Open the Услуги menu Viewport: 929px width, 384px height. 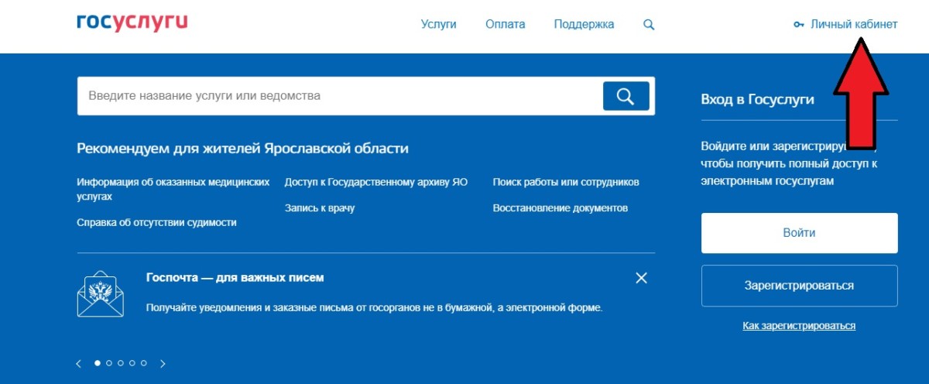pos(438,24)
